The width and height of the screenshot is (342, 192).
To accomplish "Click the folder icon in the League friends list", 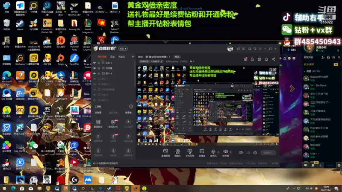I will [328, 58].
